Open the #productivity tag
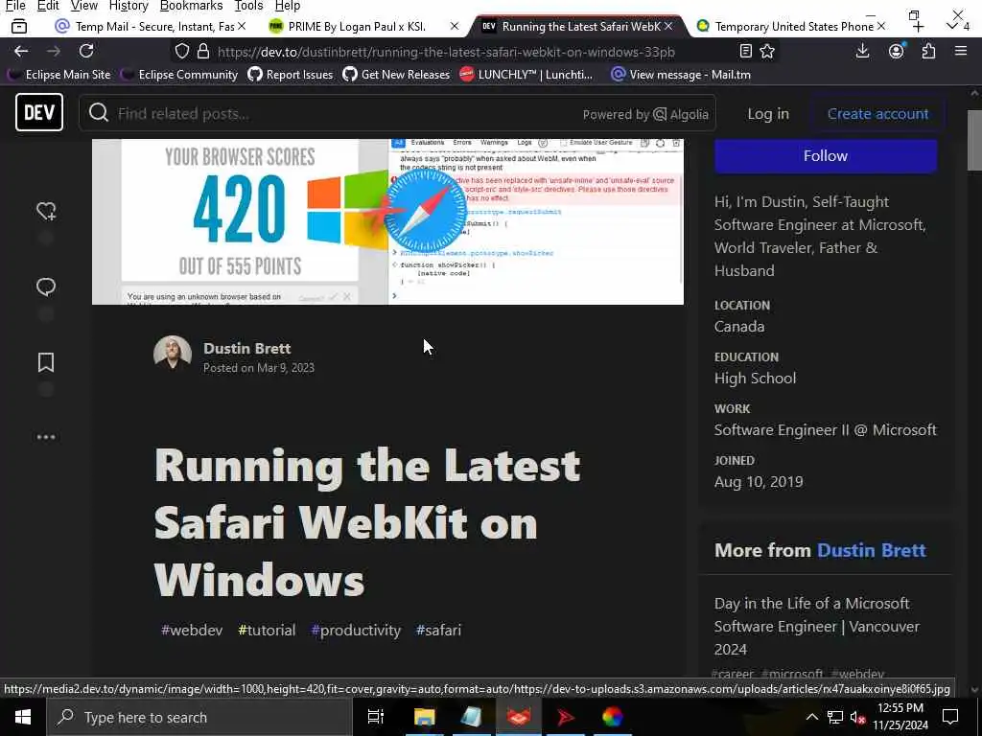 [356, 631]
